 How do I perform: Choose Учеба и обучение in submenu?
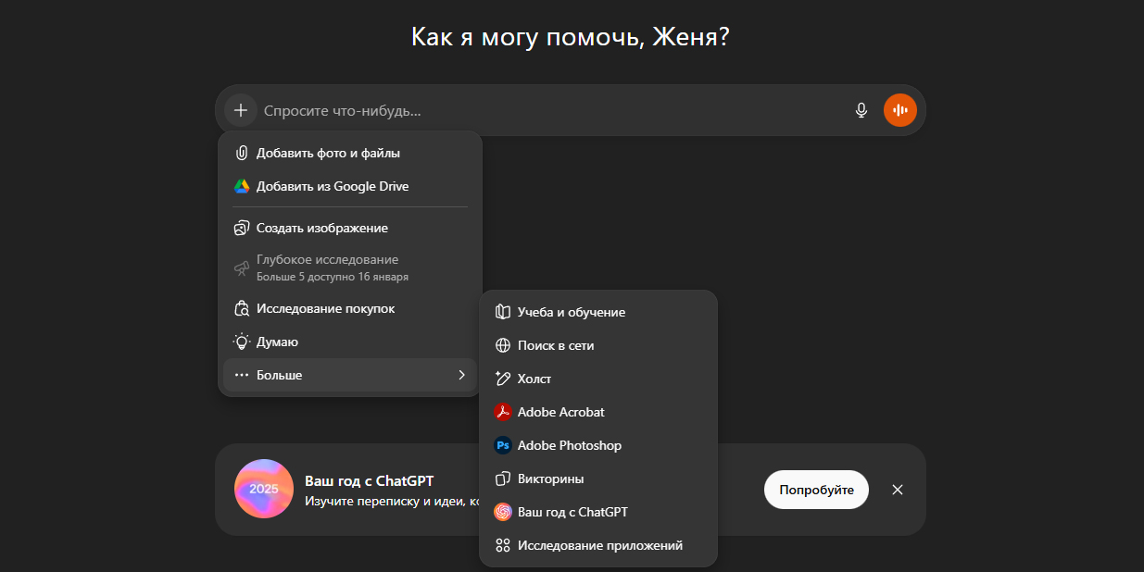coord(598,312)
